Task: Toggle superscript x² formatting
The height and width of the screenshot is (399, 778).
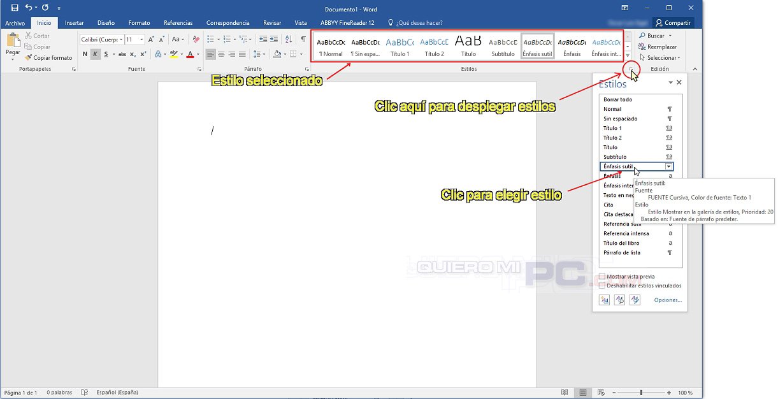Action: click(x=143, y=54)
